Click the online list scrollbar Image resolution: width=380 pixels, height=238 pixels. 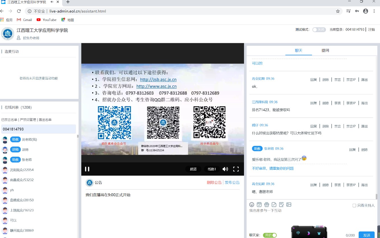point(78,136)
